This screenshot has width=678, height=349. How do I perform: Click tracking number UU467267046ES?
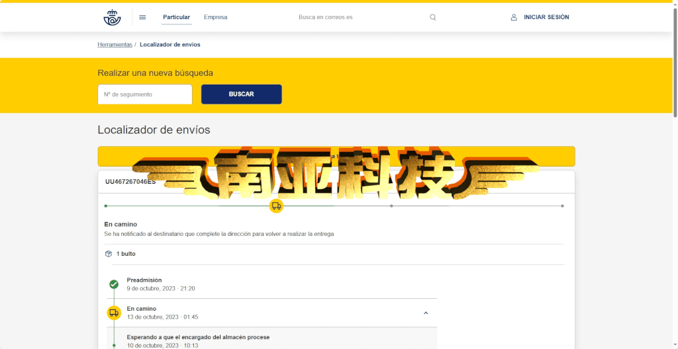pyautogui.click(x=130, y=182)
